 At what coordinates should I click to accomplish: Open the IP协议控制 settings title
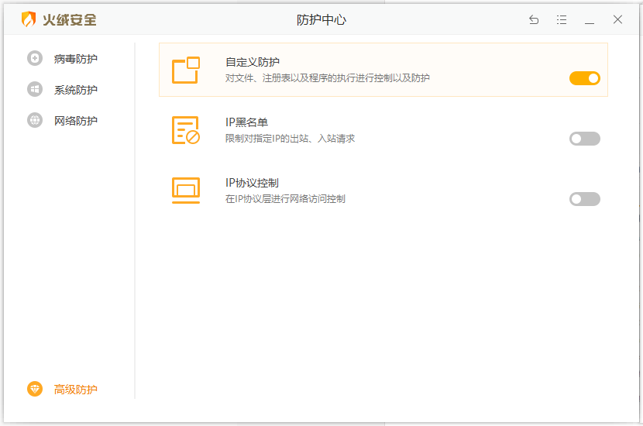(252, 183)
